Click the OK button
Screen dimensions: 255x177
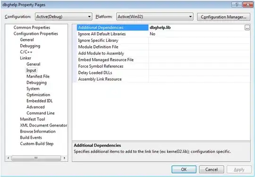pos(184,169)
